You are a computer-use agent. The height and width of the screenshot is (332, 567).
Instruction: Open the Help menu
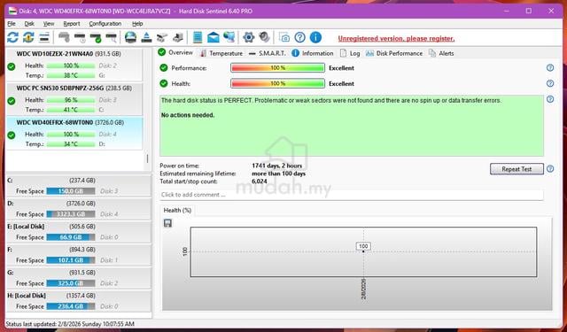tap(137, 24)
